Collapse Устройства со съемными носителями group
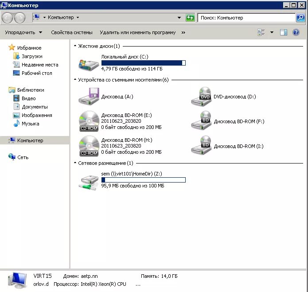Screen dimensions: 308x292 75,79
